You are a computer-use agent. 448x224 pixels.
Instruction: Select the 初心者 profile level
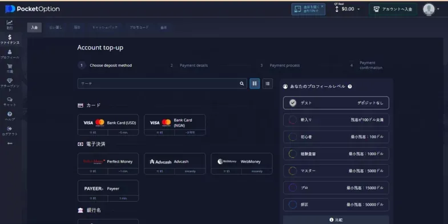click(336, 137)
